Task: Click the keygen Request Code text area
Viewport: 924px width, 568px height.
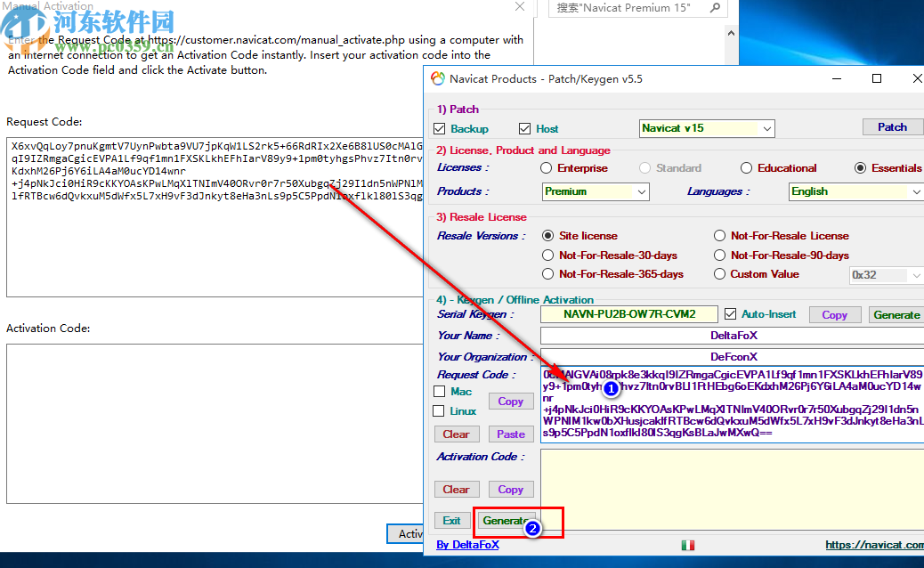Action: tap(732, 404)
